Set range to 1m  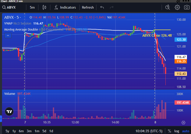(x=37, y=131)
